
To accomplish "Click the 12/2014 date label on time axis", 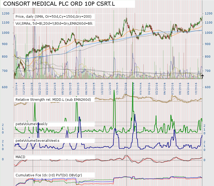I will [x=24, y=89].
